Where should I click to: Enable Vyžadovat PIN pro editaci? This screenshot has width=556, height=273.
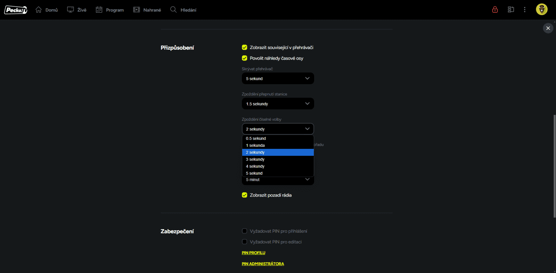coord(245,242)
